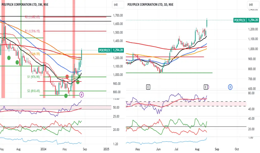This screenshot has height=153, width=260.
Task: Click 80.00 on the daily RSI scale
Action: pyautogui.click(x=251, y=93)
